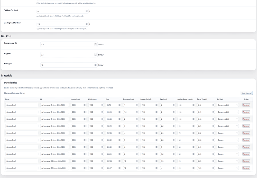Click the Add Material button
Image resolution: width=257 pixels, height=178 pixels.
tap(247, 93)
